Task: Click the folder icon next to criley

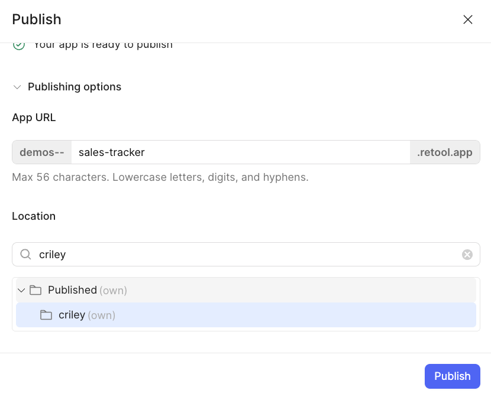Action: pos(46,315)
